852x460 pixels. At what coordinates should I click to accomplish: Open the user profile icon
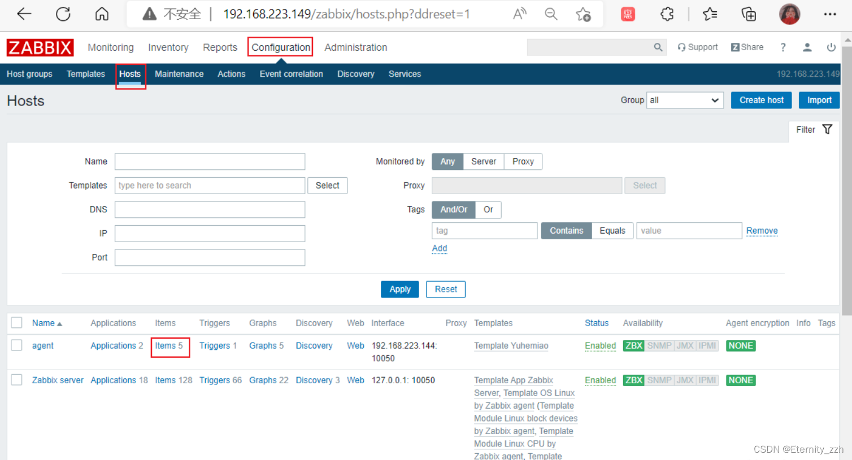pyautogui.click(x=807, y=47)
